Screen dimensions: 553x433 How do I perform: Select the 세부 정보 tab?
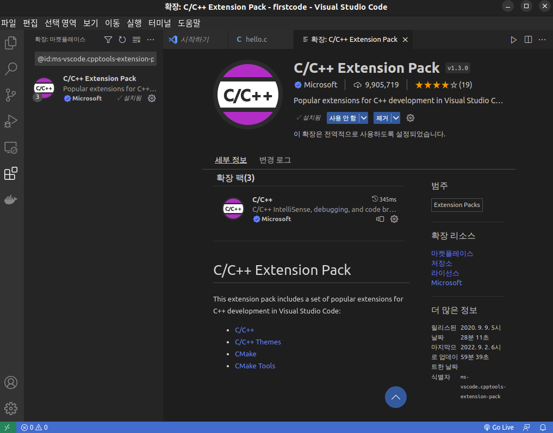(231, 160)
